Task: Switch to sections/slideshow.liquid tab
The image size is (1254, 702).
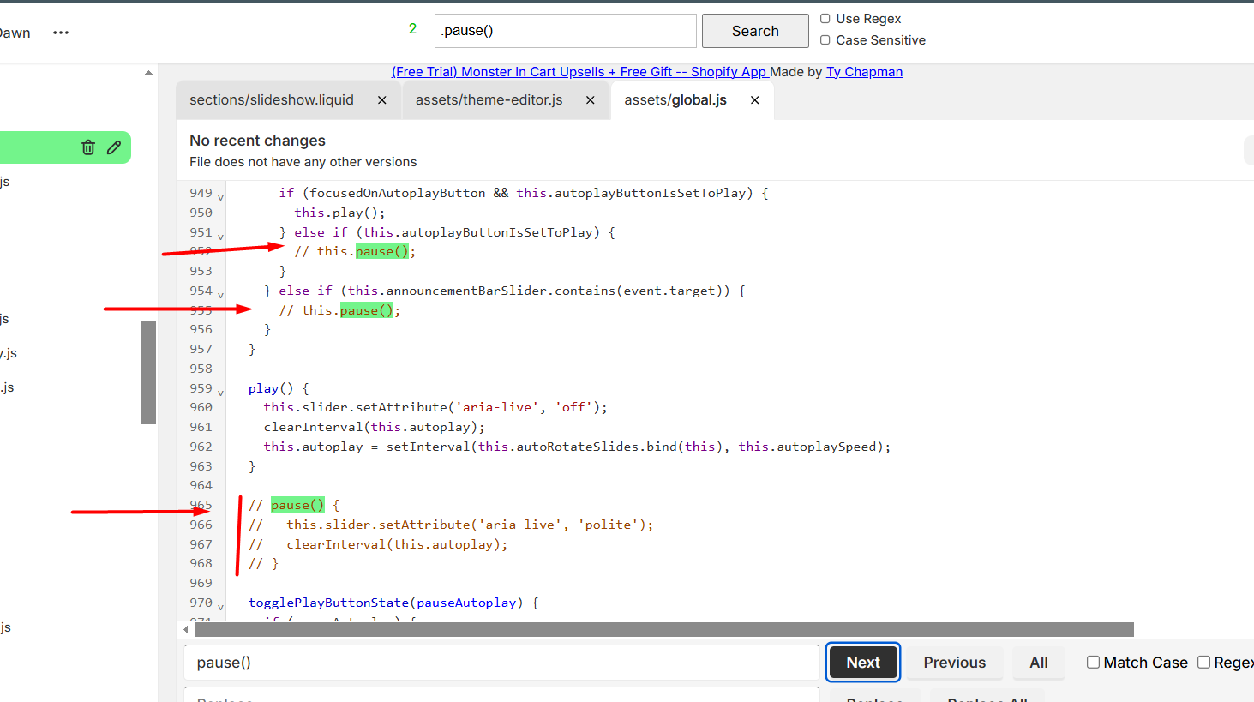Action: point(272,100)
